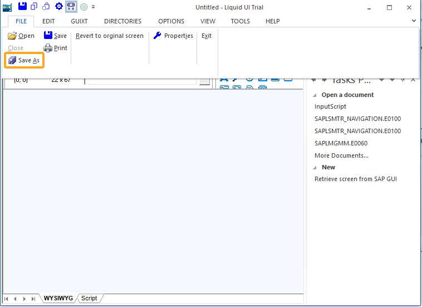The height and width of the screenshot is (307, 422).
Task: Click the green circle icon in quick access toolbar
Action: (x=84, y=7)
